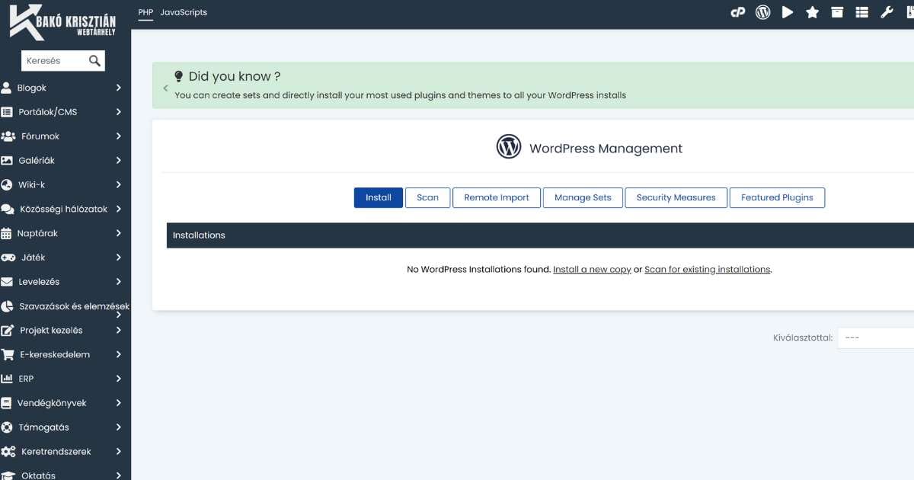Click the large WordPress Management logo
914x480 pixels.
coord(509,146)
